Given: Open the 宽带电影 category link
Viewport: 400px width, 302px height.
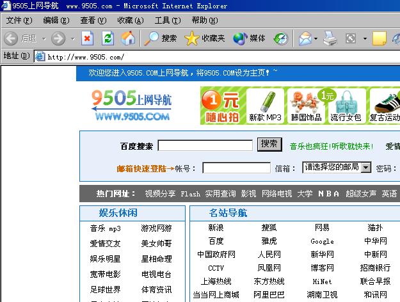Looking at the screenshot, I should tap(105, 274).
